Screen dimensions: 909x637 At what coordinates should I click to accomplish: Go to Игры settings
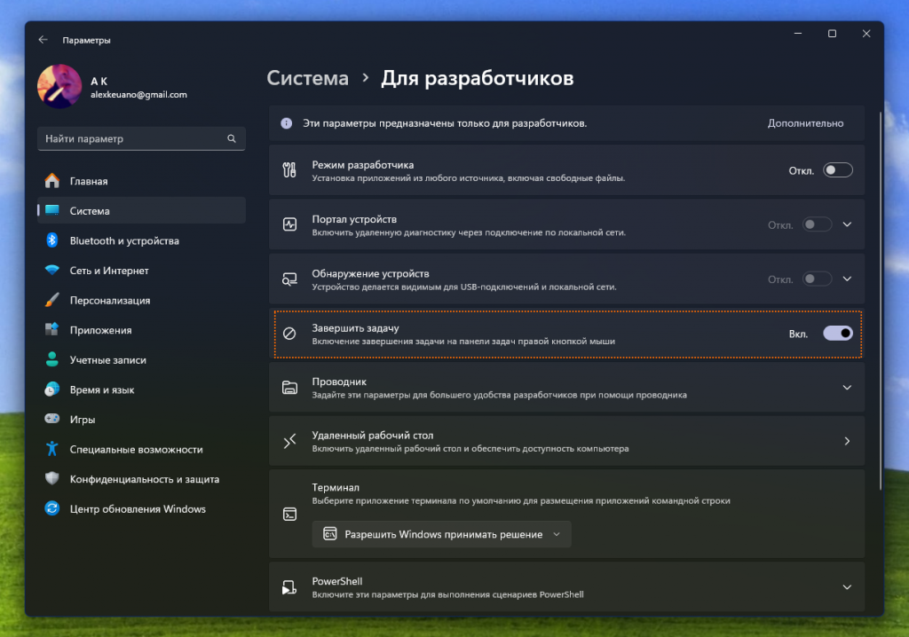coord(141,419)
